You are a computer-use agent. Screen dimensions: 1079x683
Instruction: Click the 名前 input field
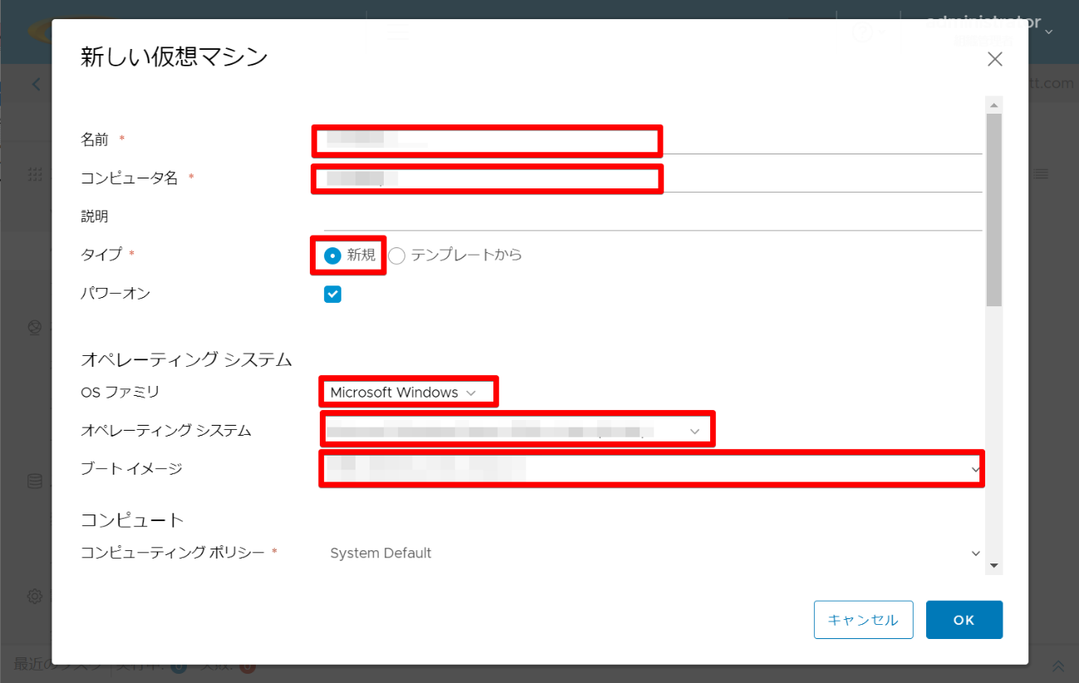[653, 140]
